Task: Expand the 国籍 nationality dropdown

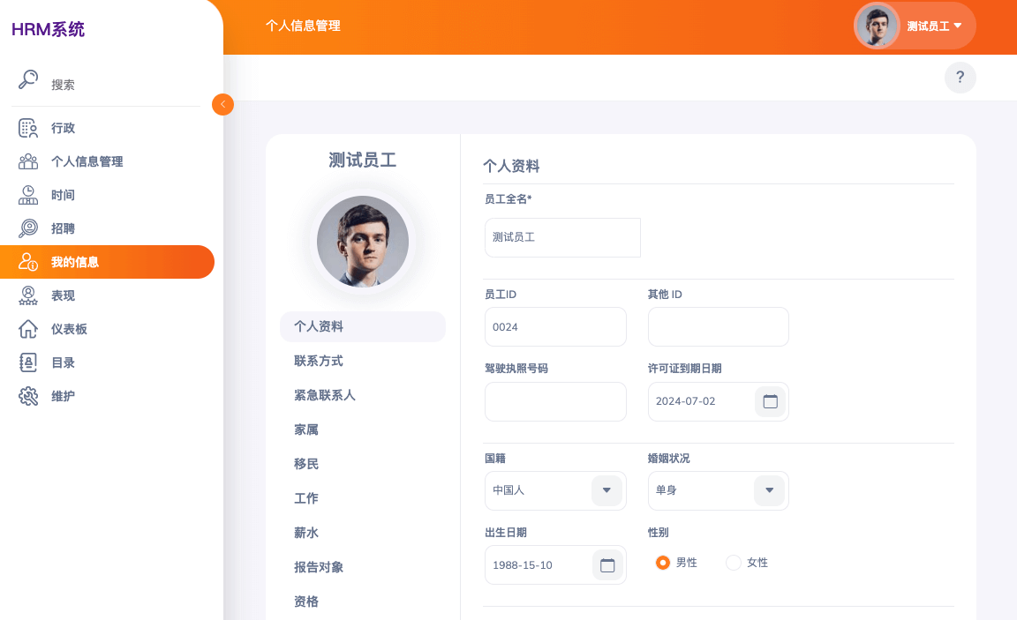Action: [x=606, y=490]
